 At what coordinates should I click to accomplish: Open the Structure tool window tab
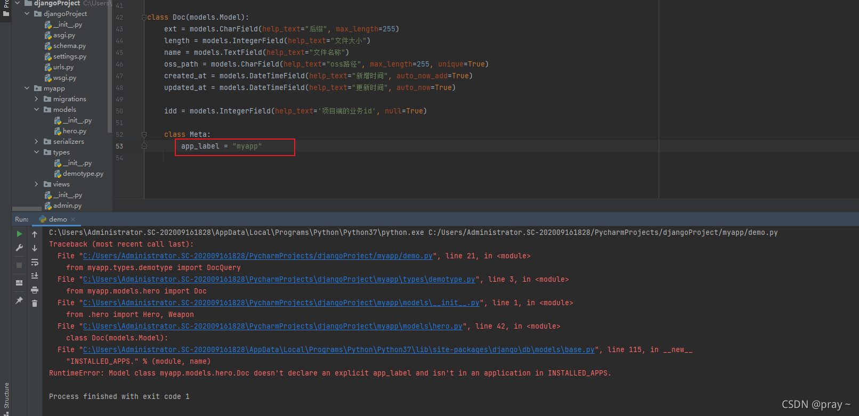(6, 395)
